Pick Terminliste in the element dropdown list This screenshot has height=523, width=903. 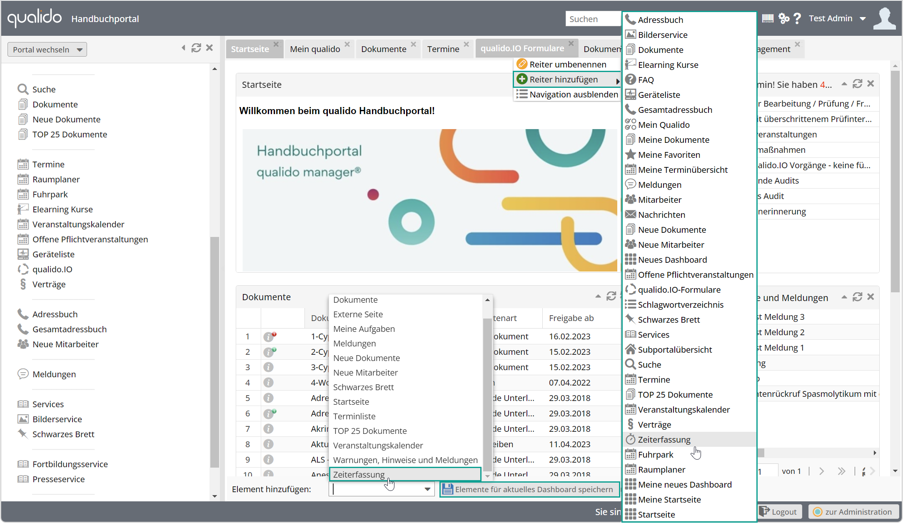pyautogui.click(x=406, y=416)
